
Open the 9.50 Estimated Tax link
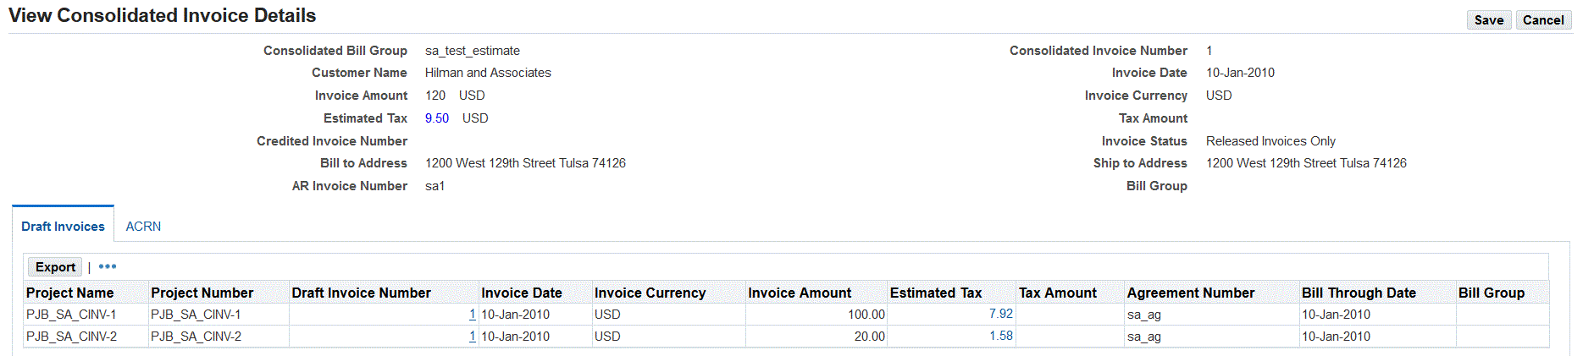click(437, 118)
